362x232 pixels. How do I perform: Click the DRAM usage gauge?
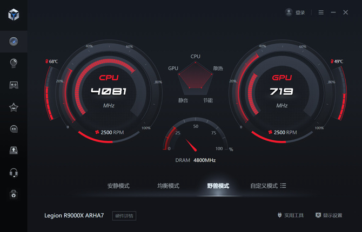pos(196,135)
